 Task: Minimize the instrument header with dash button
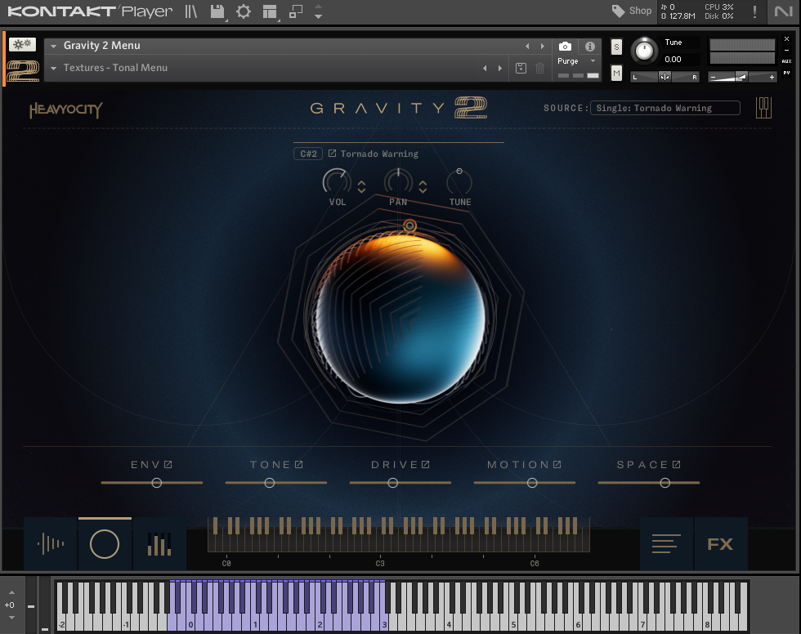click(x=786, y=50)
